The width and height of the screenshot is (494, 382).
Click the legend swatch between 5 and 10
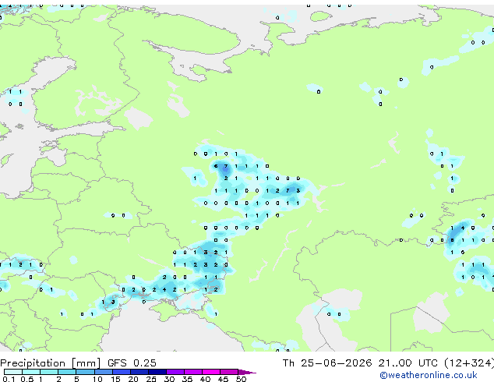[x=85, y=372]
